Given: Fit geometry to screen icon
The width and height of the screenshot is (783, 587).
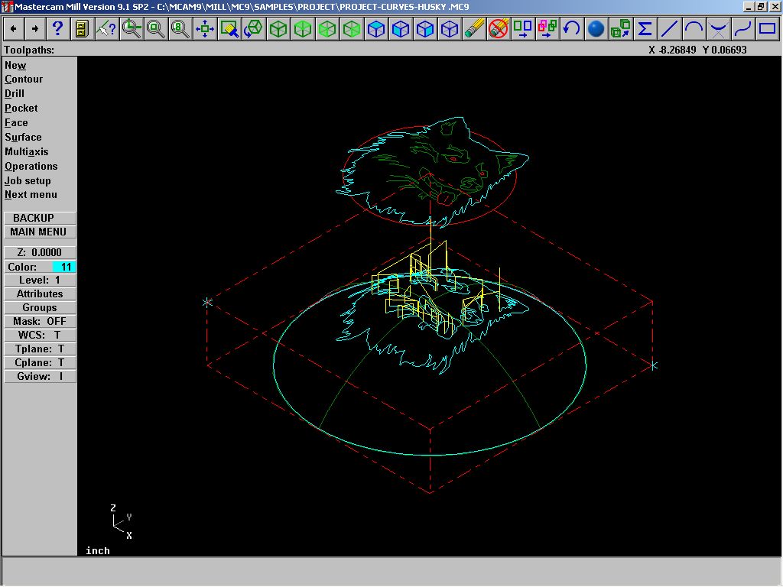Looking at the screenshot, I should (205, 29).
